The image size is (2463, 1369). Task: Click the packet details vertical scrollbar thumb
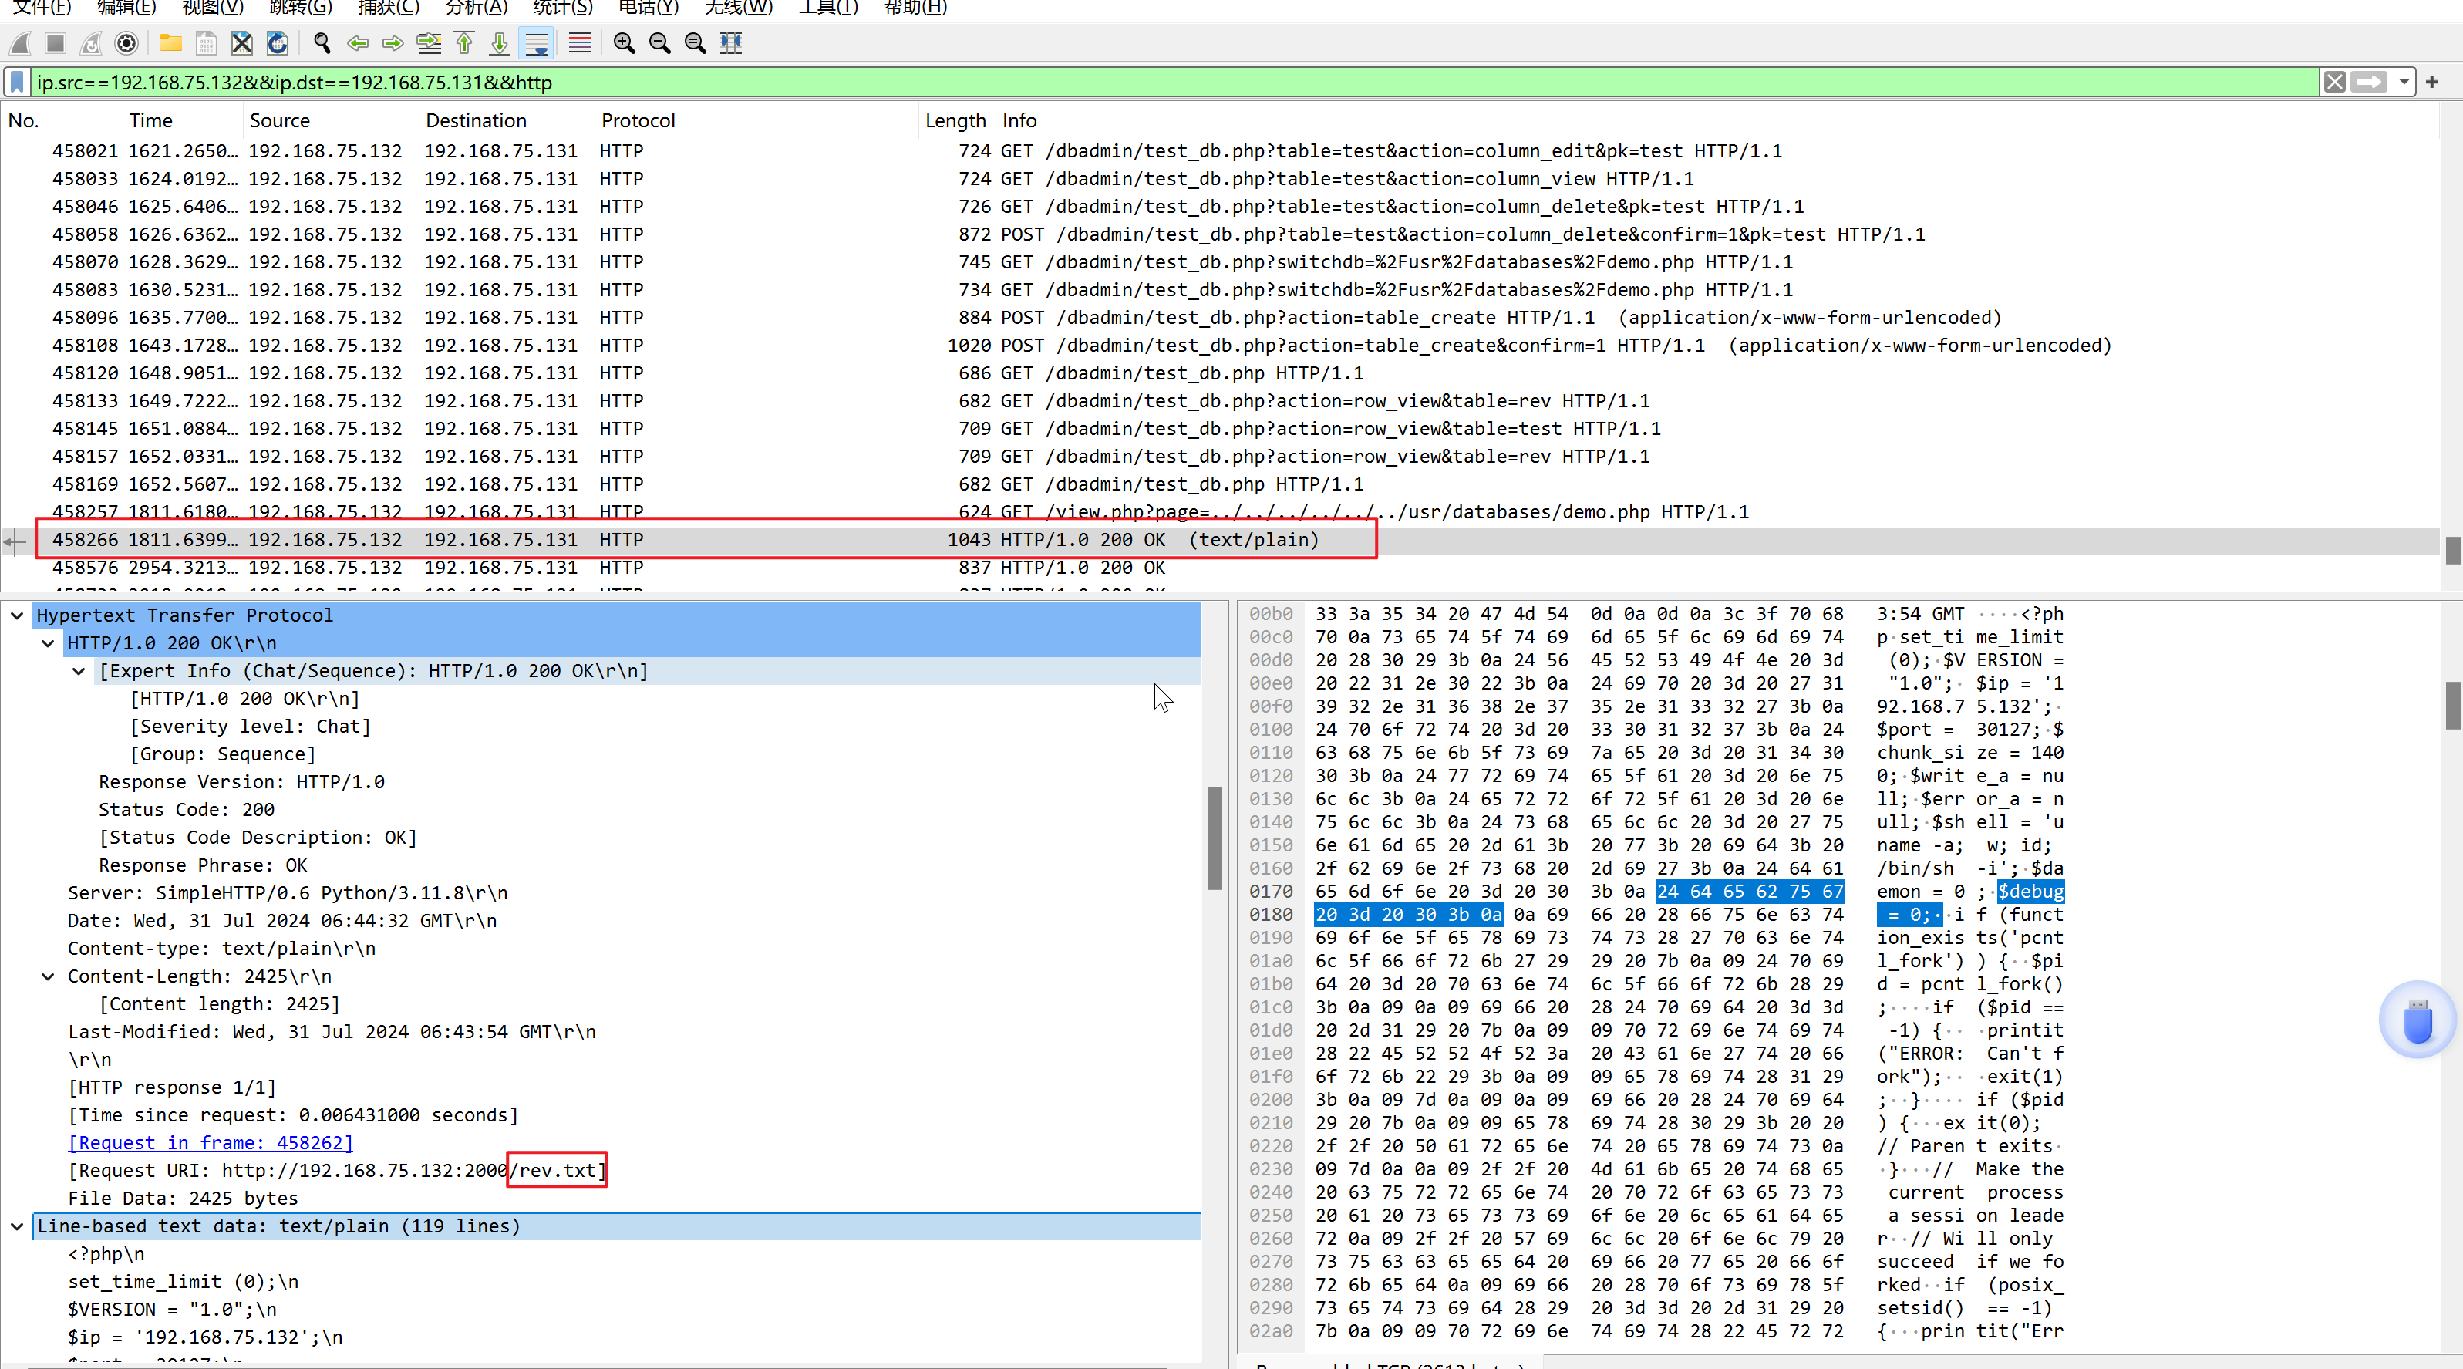tap(1215, 837)
